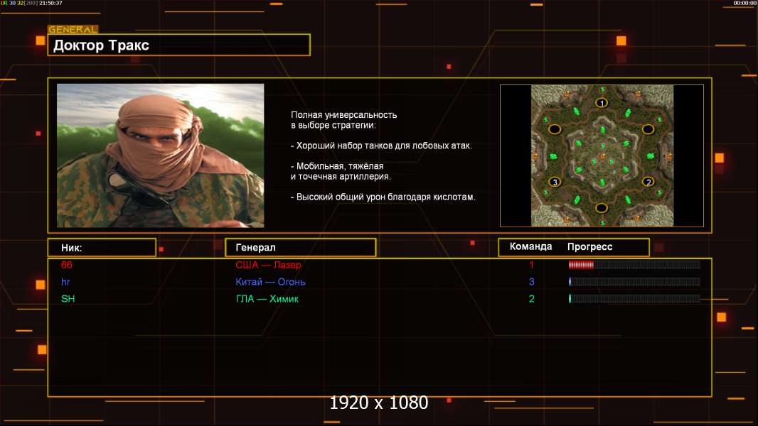Image resolution: width=758 pixels, height=426 pixels.
Task: Click the red loading progress bar for 66
Action: [x=634, y=264]
